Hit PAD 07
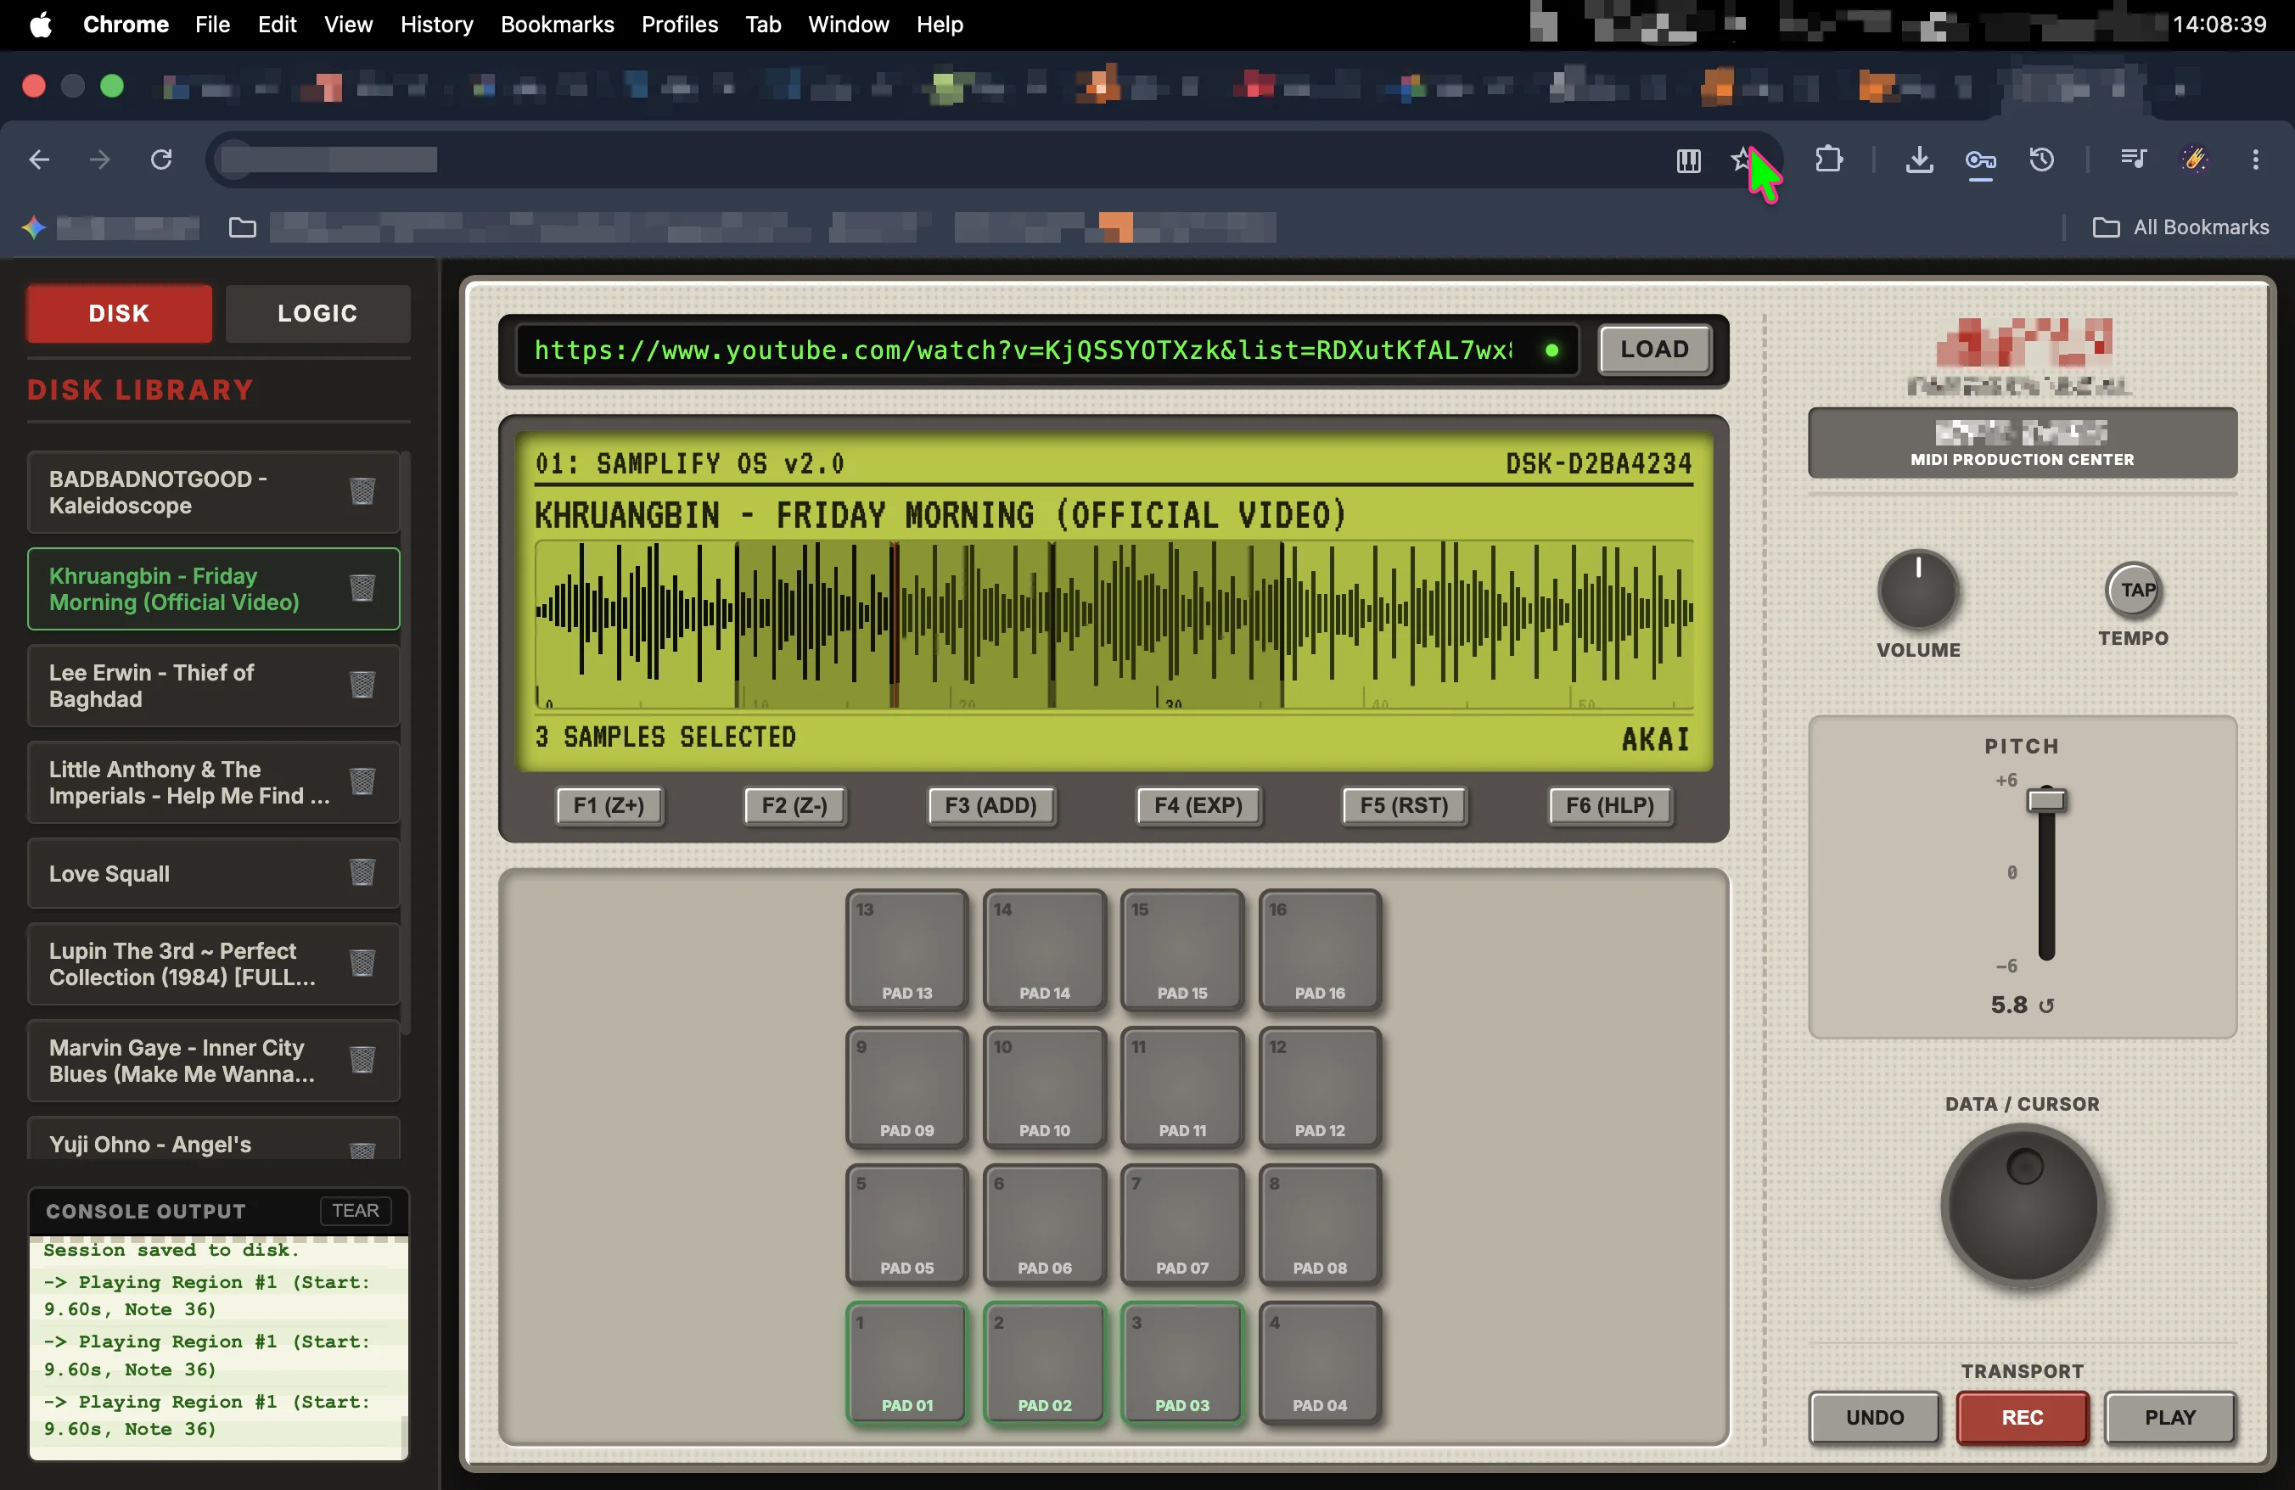This screenshot has height=1490, width=2295. [x=1182, y=1225]
